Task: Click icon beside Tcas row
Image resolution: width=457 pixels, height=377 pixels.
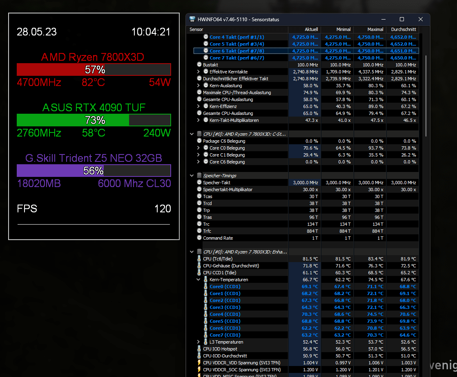Action: point(199,196)
